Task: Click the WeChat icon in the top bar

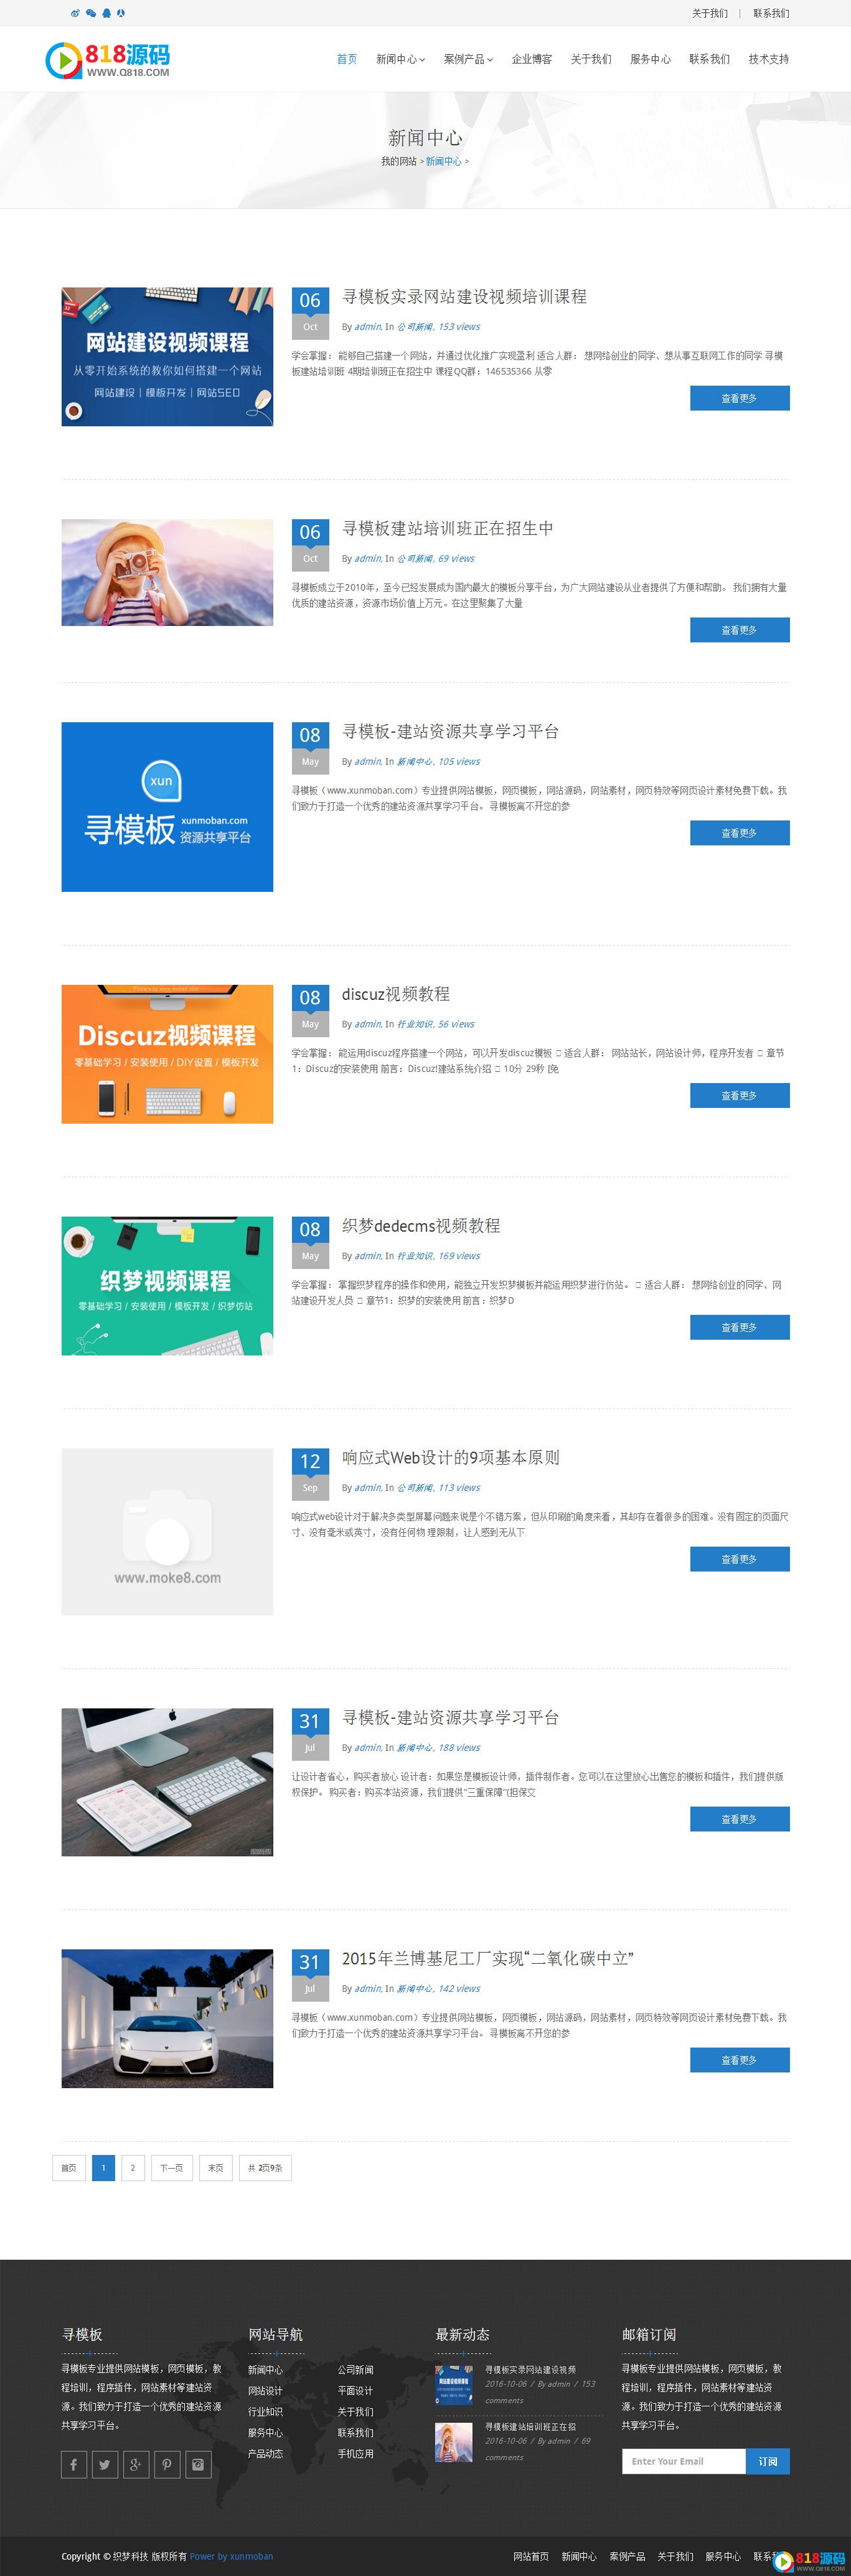Action: point(91,13)
